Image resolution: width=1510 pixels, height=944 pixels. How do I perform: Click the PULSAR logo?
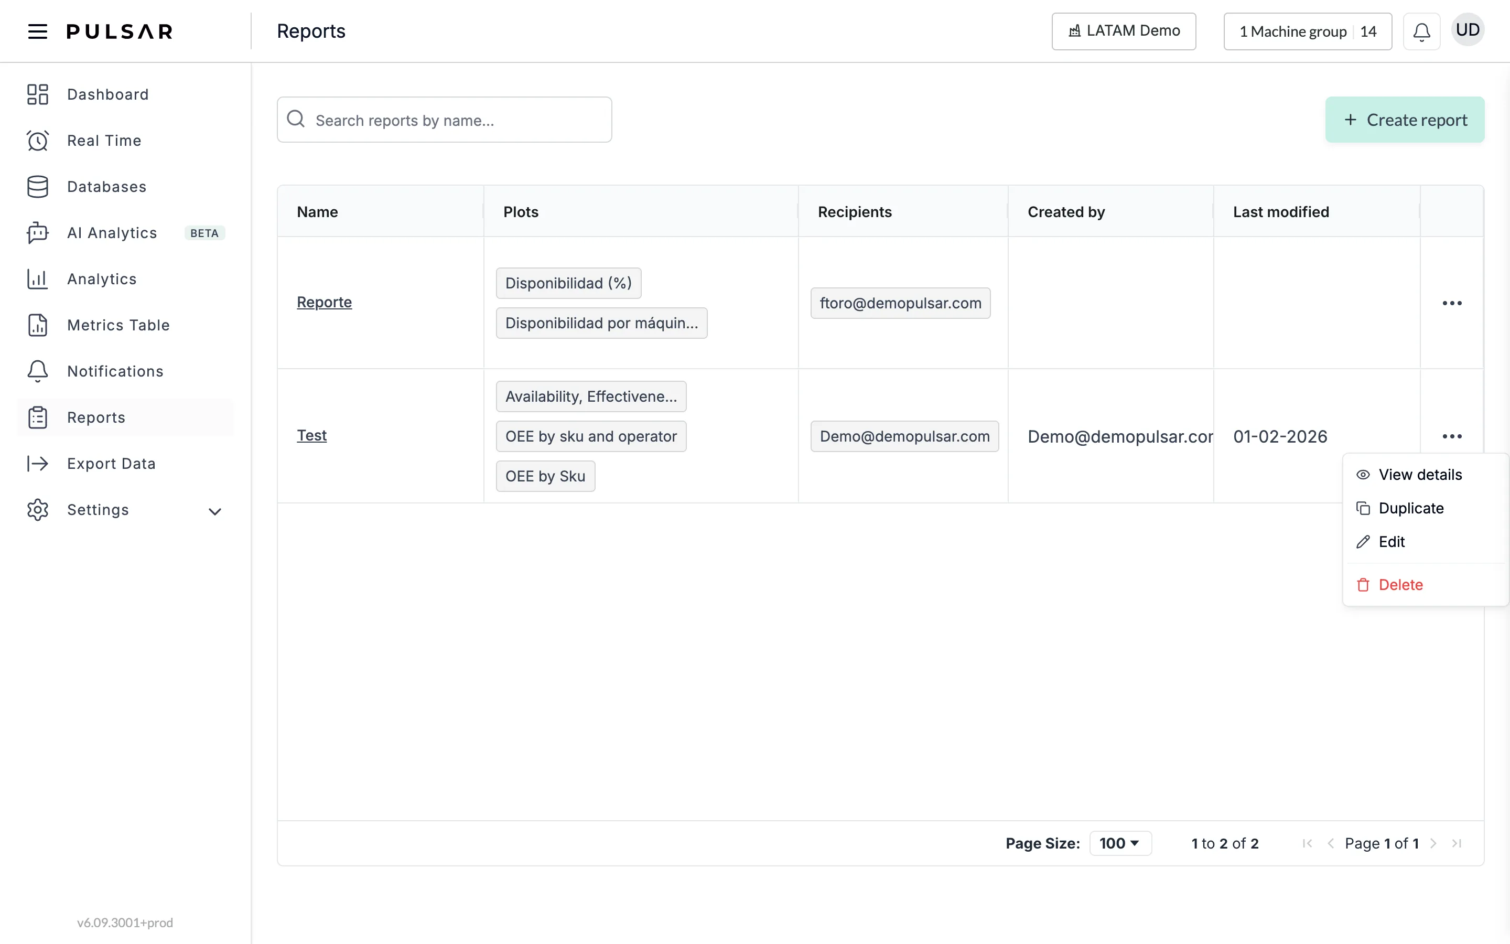point(120,31)
